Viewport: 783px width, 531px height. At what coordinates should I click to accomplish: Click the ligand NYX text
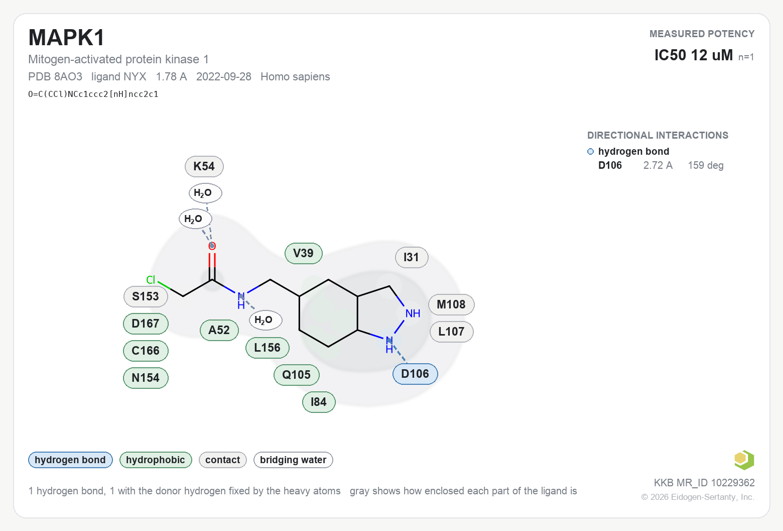pyautogui.click(x=119, y=76)
